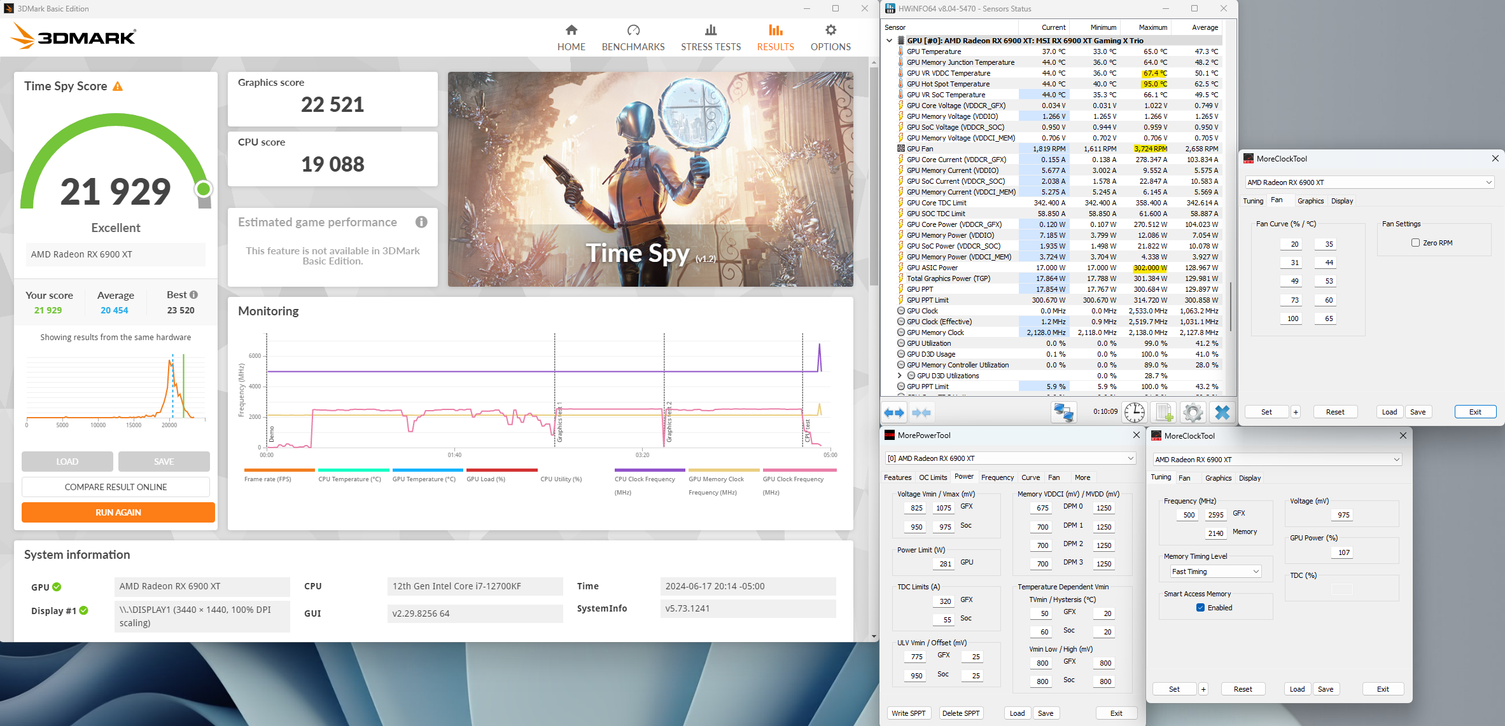
Task: Click Frame rate (FPS) legend item
Action: pyautogui.click(x=279, y=476)
